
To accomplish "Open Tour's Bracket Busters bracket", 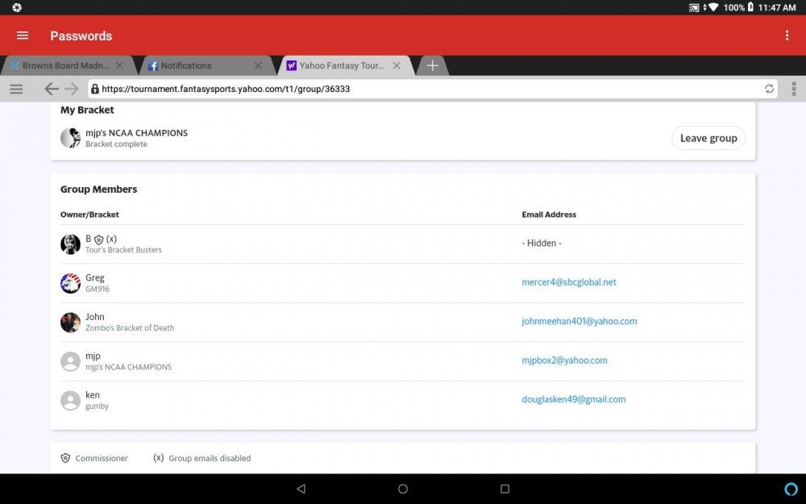I will tap(123, 250).
